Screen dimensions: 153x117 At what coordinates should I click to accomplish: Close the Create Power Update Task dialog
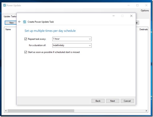pyautogui.click(x=131, y=16)
